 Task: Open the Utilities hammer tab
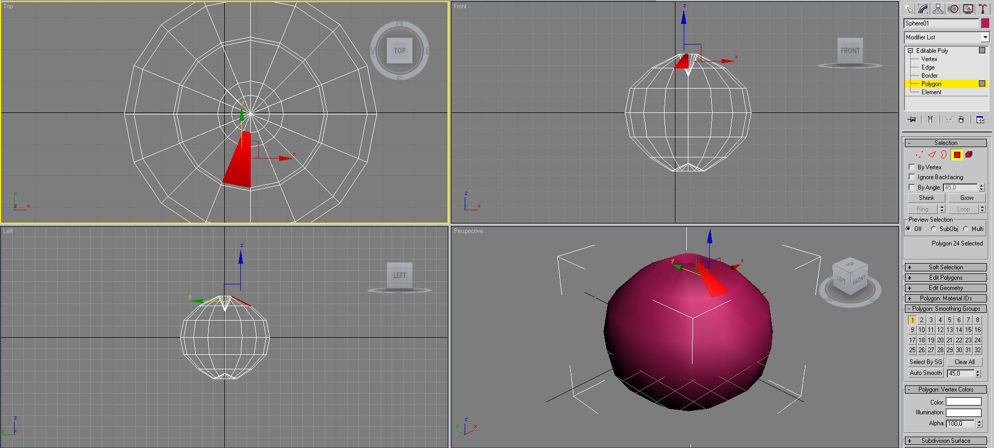[983, 9]
